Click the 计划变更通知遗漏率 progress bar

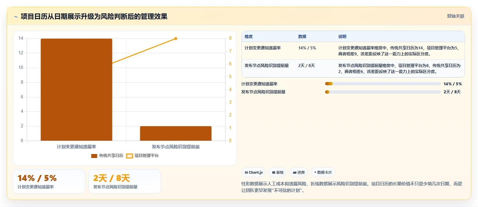point(383,84)
